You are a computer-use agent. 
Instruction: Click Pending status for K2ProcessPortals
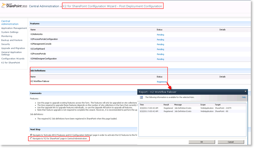(x=160, y=54)
